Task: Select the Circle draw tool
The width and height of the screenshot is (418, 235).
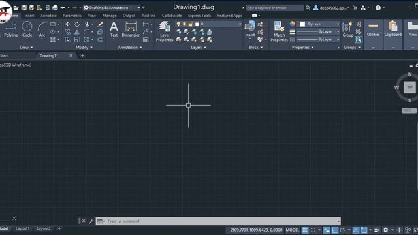Action: (x=27, y=29)
